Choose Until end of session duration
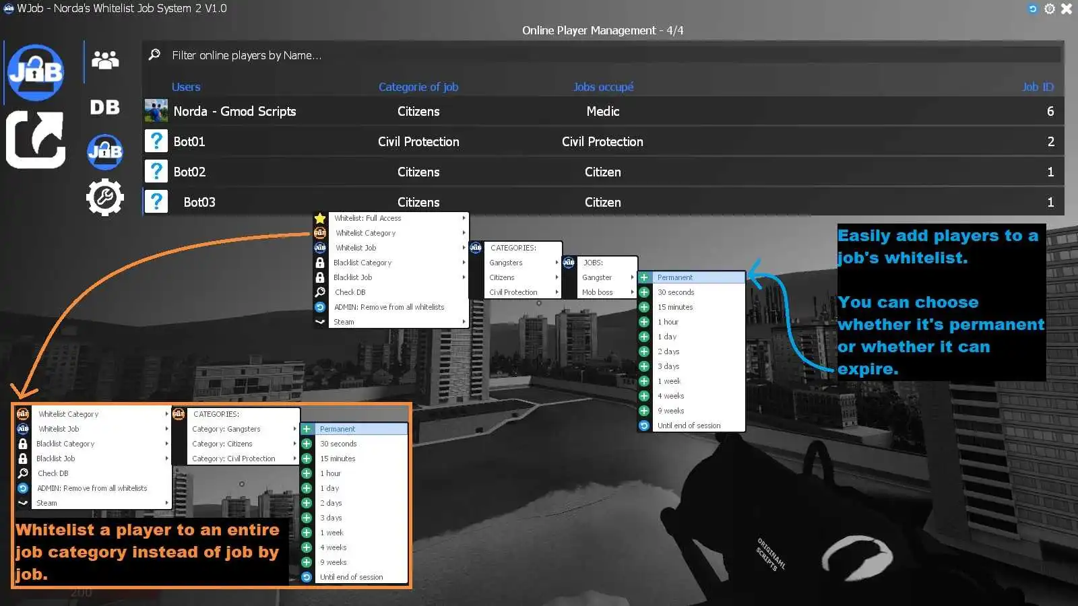Viewport: 1078px width, 606px height. tap(689, 425)
